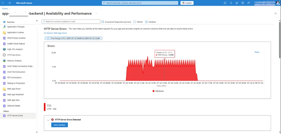Click the View Solution button
The image size is (281, 134).
[60, 125]
